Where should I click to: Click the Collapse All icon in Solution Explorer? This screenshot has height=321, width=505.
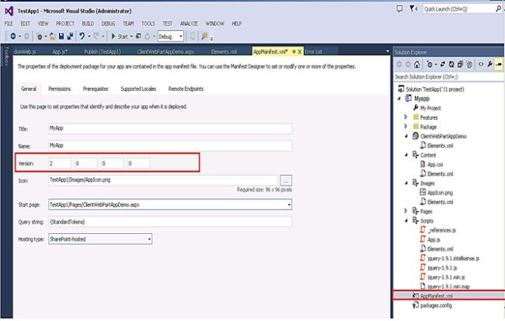click(460, 65)
